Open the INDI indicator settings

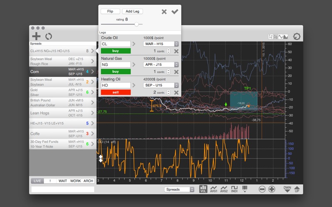pos(235,189)
